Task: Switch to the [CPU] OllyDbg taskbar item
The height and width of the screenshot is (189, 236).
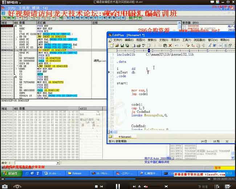Action: point(125,173)
